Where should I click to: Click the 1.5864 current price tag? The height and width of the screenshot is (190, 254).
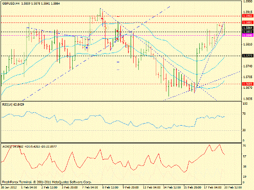click(247, 28)
